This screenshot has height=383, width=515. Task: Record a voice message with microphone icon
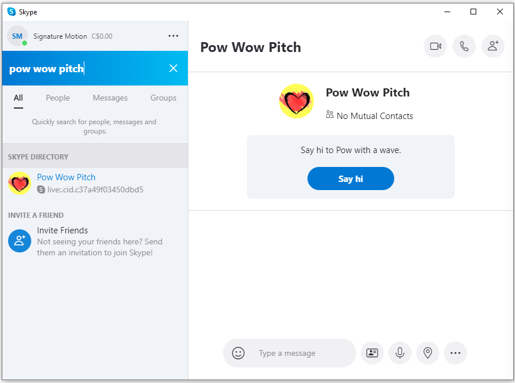pos(400,353)
